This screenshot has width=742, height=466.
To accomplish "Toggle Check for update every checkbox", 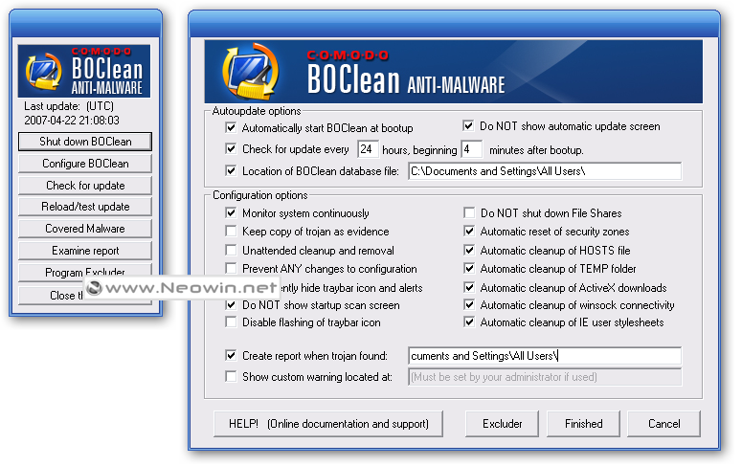I will [x=231, y=149].
